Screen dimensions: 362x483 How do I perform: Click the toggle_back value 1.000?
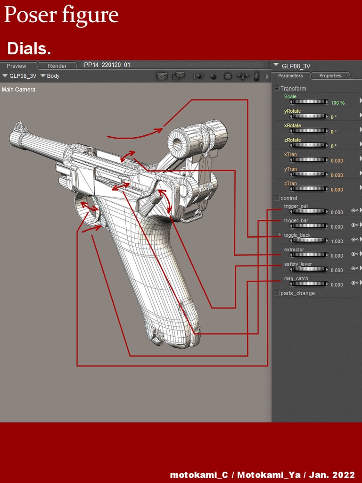pyautogui.click(x=337, y=241)
